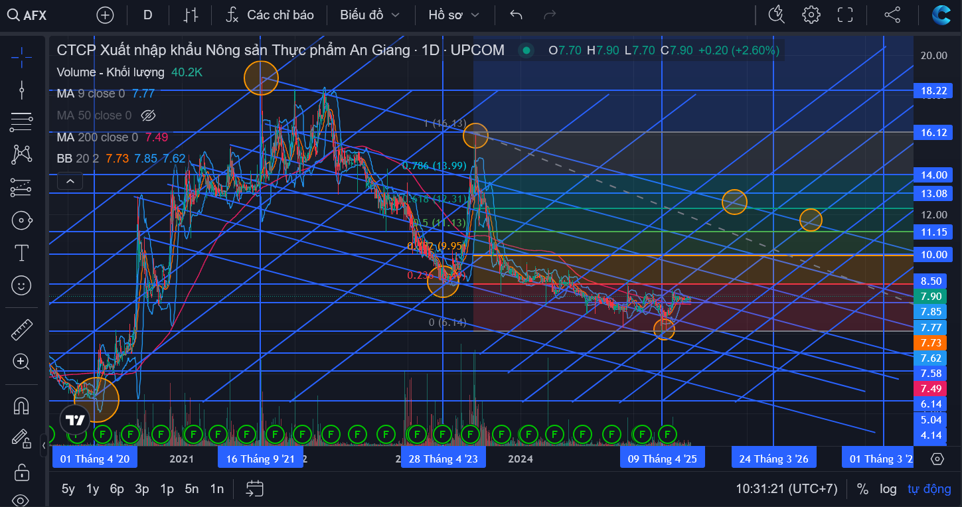
Task: Open chart settings gear
Action: 811,15
